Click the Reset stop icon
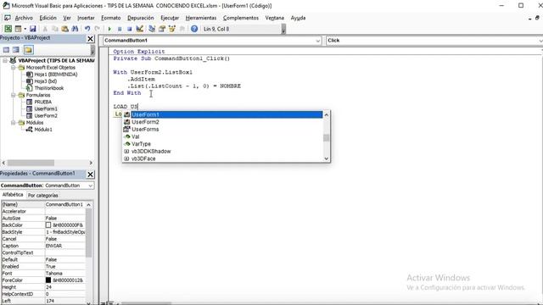The height and width of the screenshot is (305, 543). coord(129,29)
